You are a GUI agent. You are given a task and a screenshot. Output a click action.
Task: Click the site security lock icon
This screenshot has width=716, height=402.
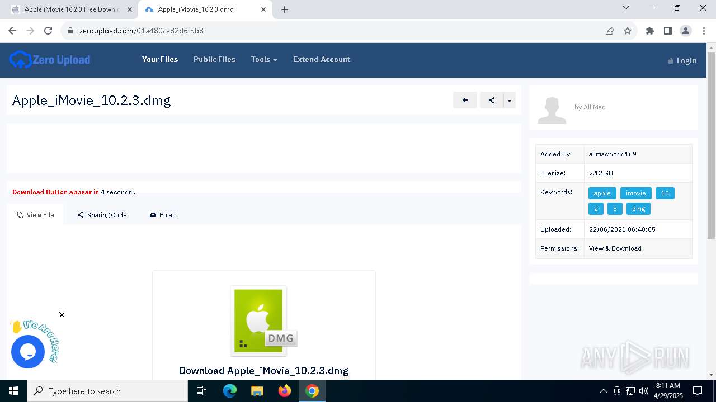70,31
